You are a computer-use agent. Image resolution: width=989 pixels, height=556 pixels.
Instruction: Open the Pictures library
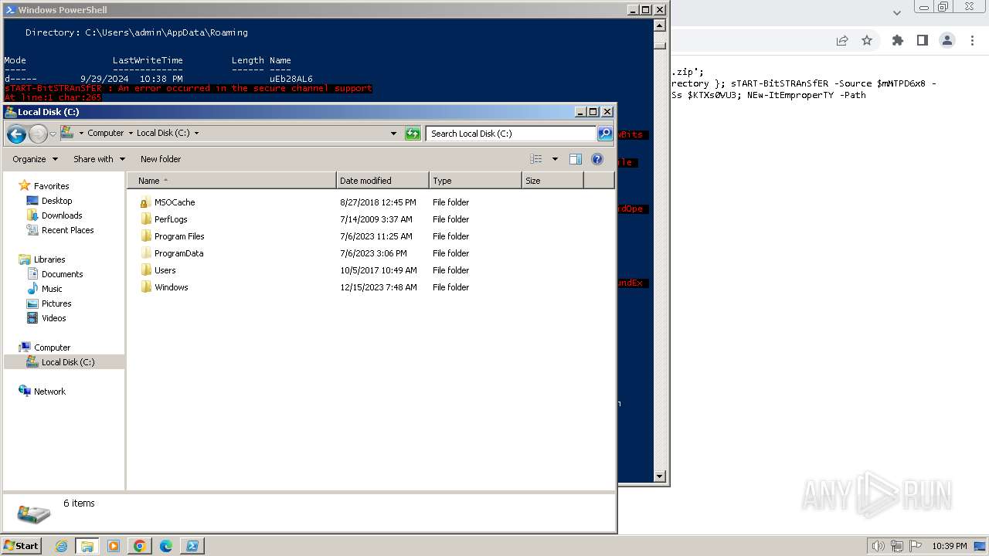(x=56, y=303)
